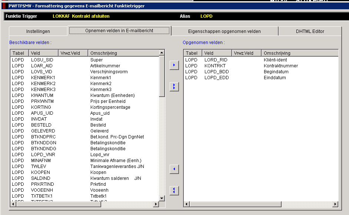Screen dimensions: 349x215
Task: Select SALDIND Kwantum salderen row
Action: 84,178
